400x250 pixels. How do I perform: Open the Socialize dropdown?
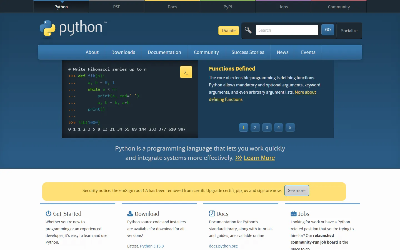click(349, 31)
